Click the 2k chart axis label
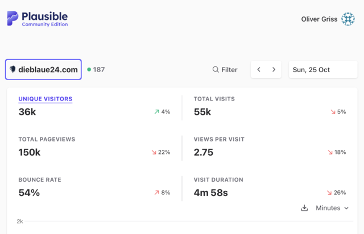The height and width of the screenshot is (234, 364). point(20,222)
